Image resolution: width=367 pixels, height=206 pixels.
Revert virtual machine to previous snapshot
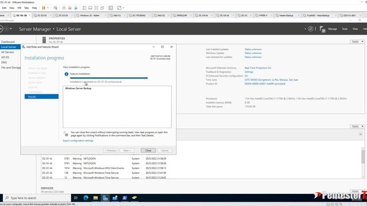pyautogui.click(x=70, y=7)
